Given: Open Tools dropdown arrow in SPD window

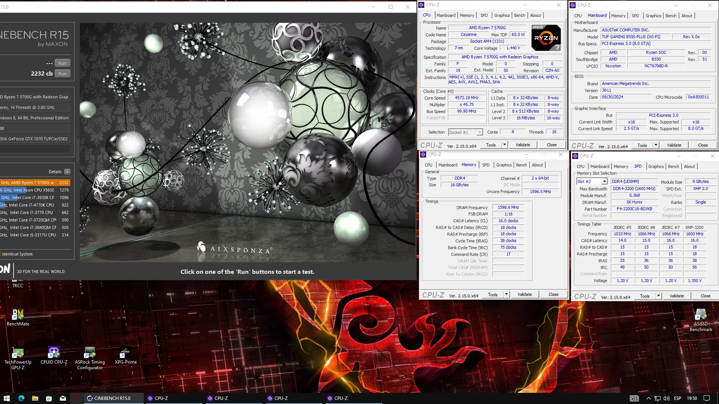Looking at the screenshot, I should click(x=658, y=296).
